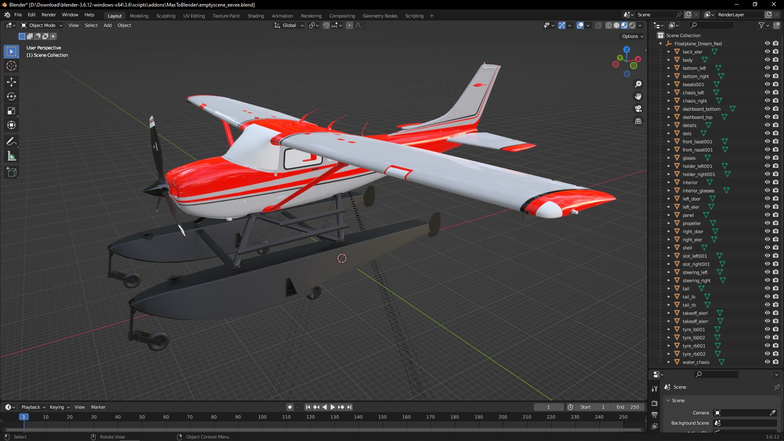Disable rendering of tail object

click(776, 288)
